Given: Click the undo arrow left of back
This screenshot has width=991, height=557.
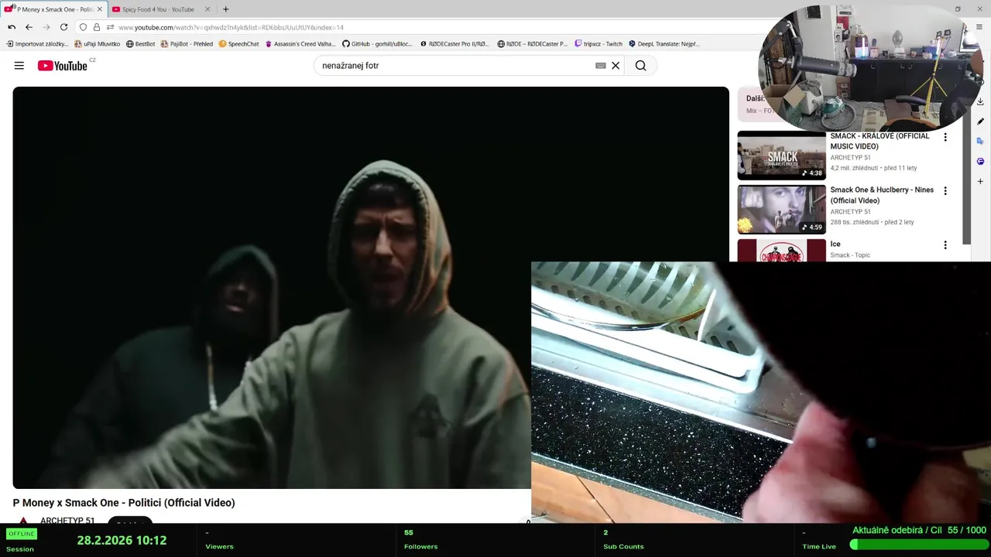Looking at the screenshot, I should 12,27.
